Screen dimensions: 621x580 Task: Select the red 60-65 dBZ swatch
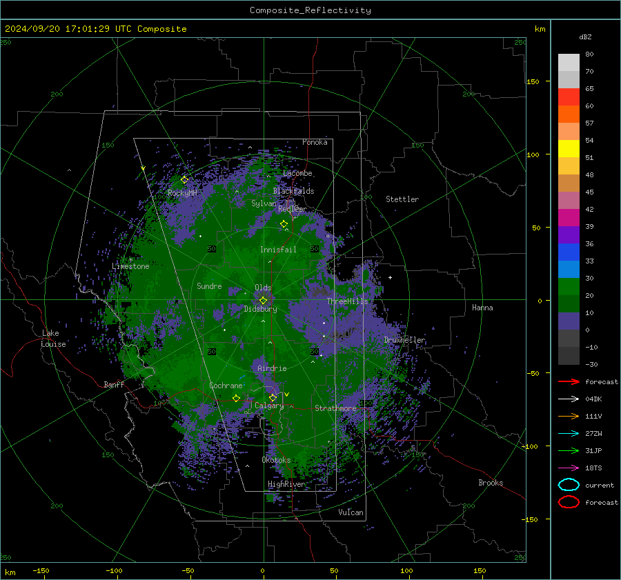point(569,97)
